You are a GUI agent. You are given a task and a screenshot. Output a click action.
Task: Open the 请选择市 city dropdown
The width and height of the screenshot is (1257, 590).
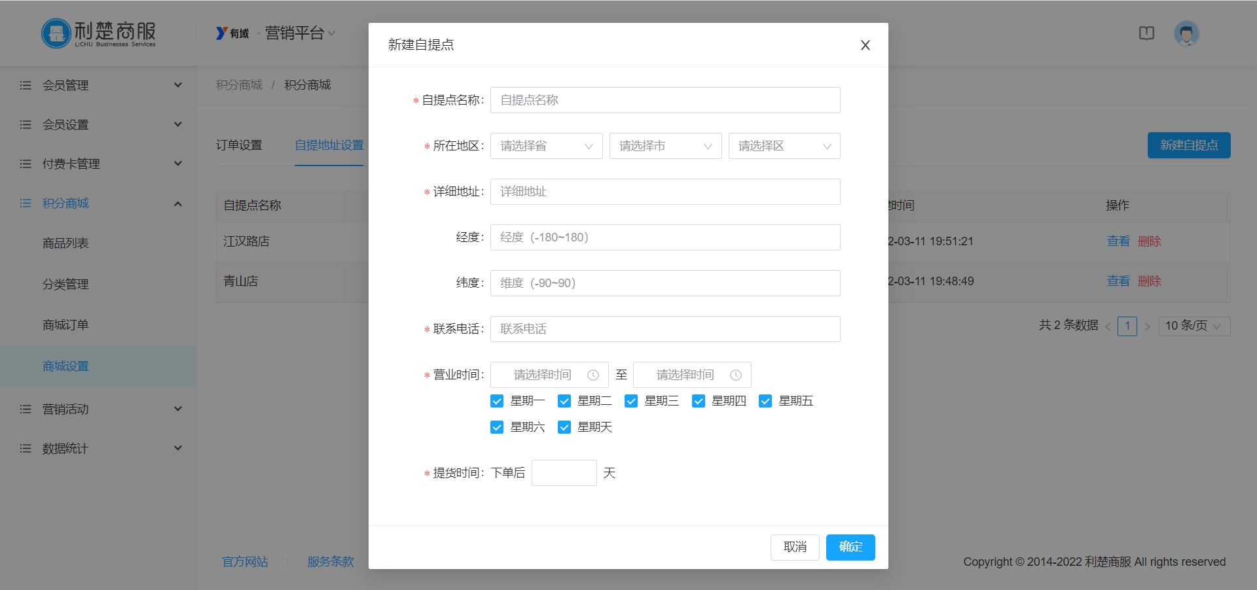point(665,146)
